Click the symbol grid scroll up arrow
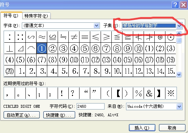Screen dimensions: 188x133 click(179, 34)
